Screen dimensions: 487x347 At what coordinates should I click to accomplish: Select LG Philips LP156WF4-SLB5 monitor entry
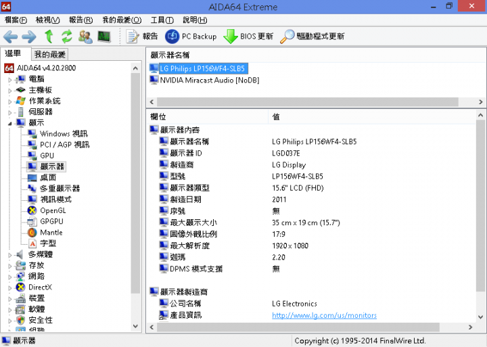pos(204,68)
